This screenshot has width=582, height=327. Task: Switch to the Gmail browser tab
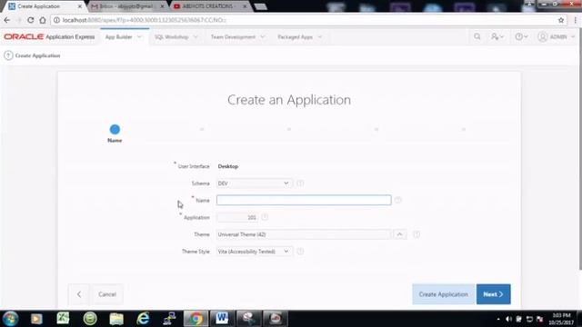tap(127, 6)
